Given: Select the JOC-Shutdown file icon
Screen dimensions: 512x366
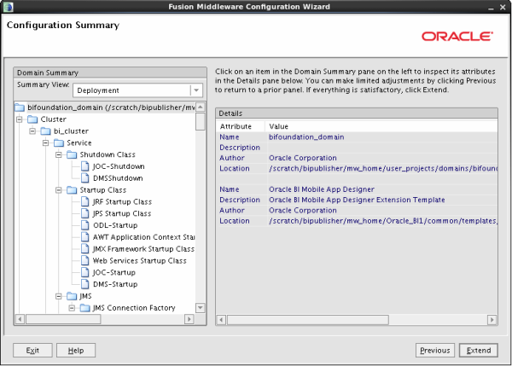Looking at the screenshot, I should (85, 166).
